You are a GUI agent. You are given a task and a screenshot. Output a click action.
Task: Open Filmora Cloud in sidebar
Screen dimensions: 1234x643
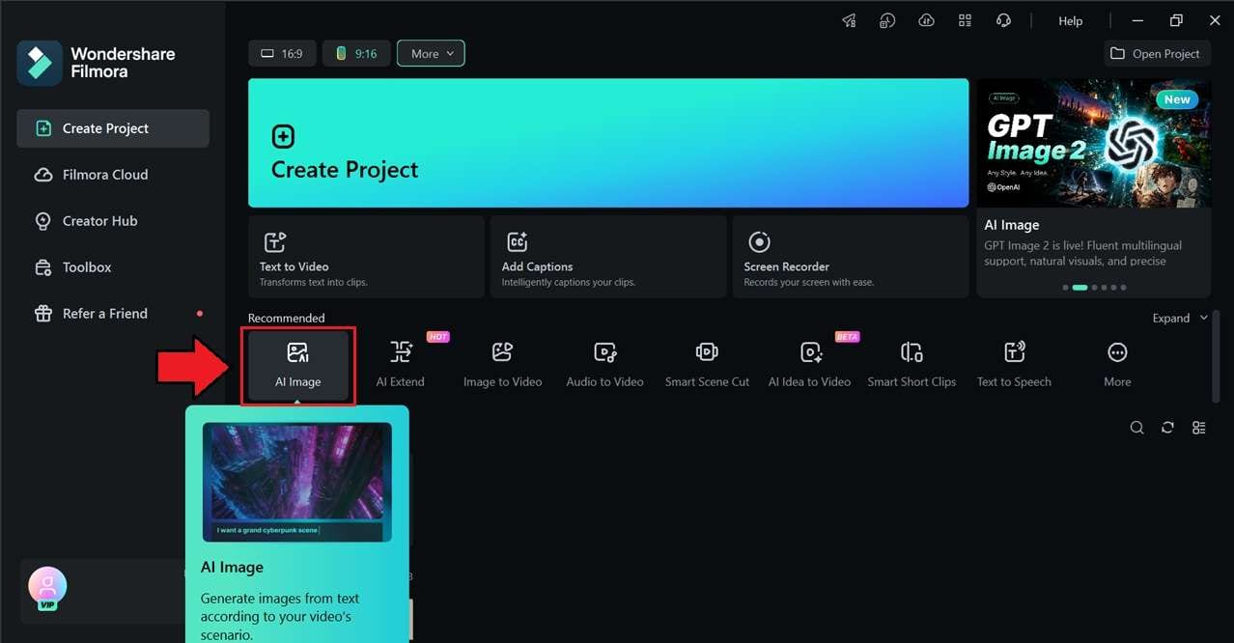click(x=113, y=175)
